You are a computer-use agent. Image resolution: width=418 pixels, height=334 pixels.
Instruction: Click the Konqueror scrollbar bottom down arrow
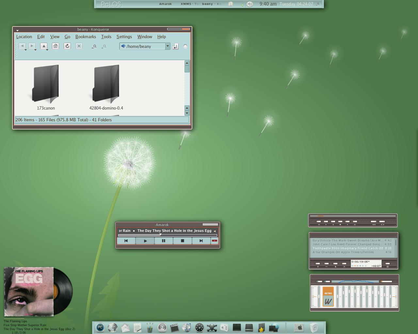[x=187, y=113]
